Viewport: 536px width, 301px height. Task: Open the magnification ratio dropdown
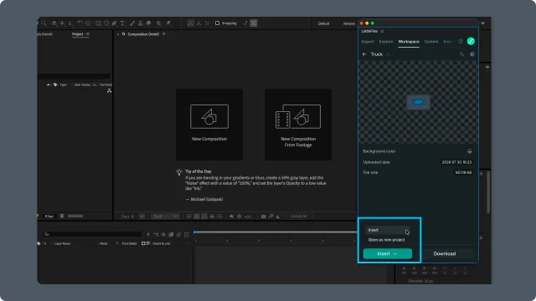[x=142, y=217]
